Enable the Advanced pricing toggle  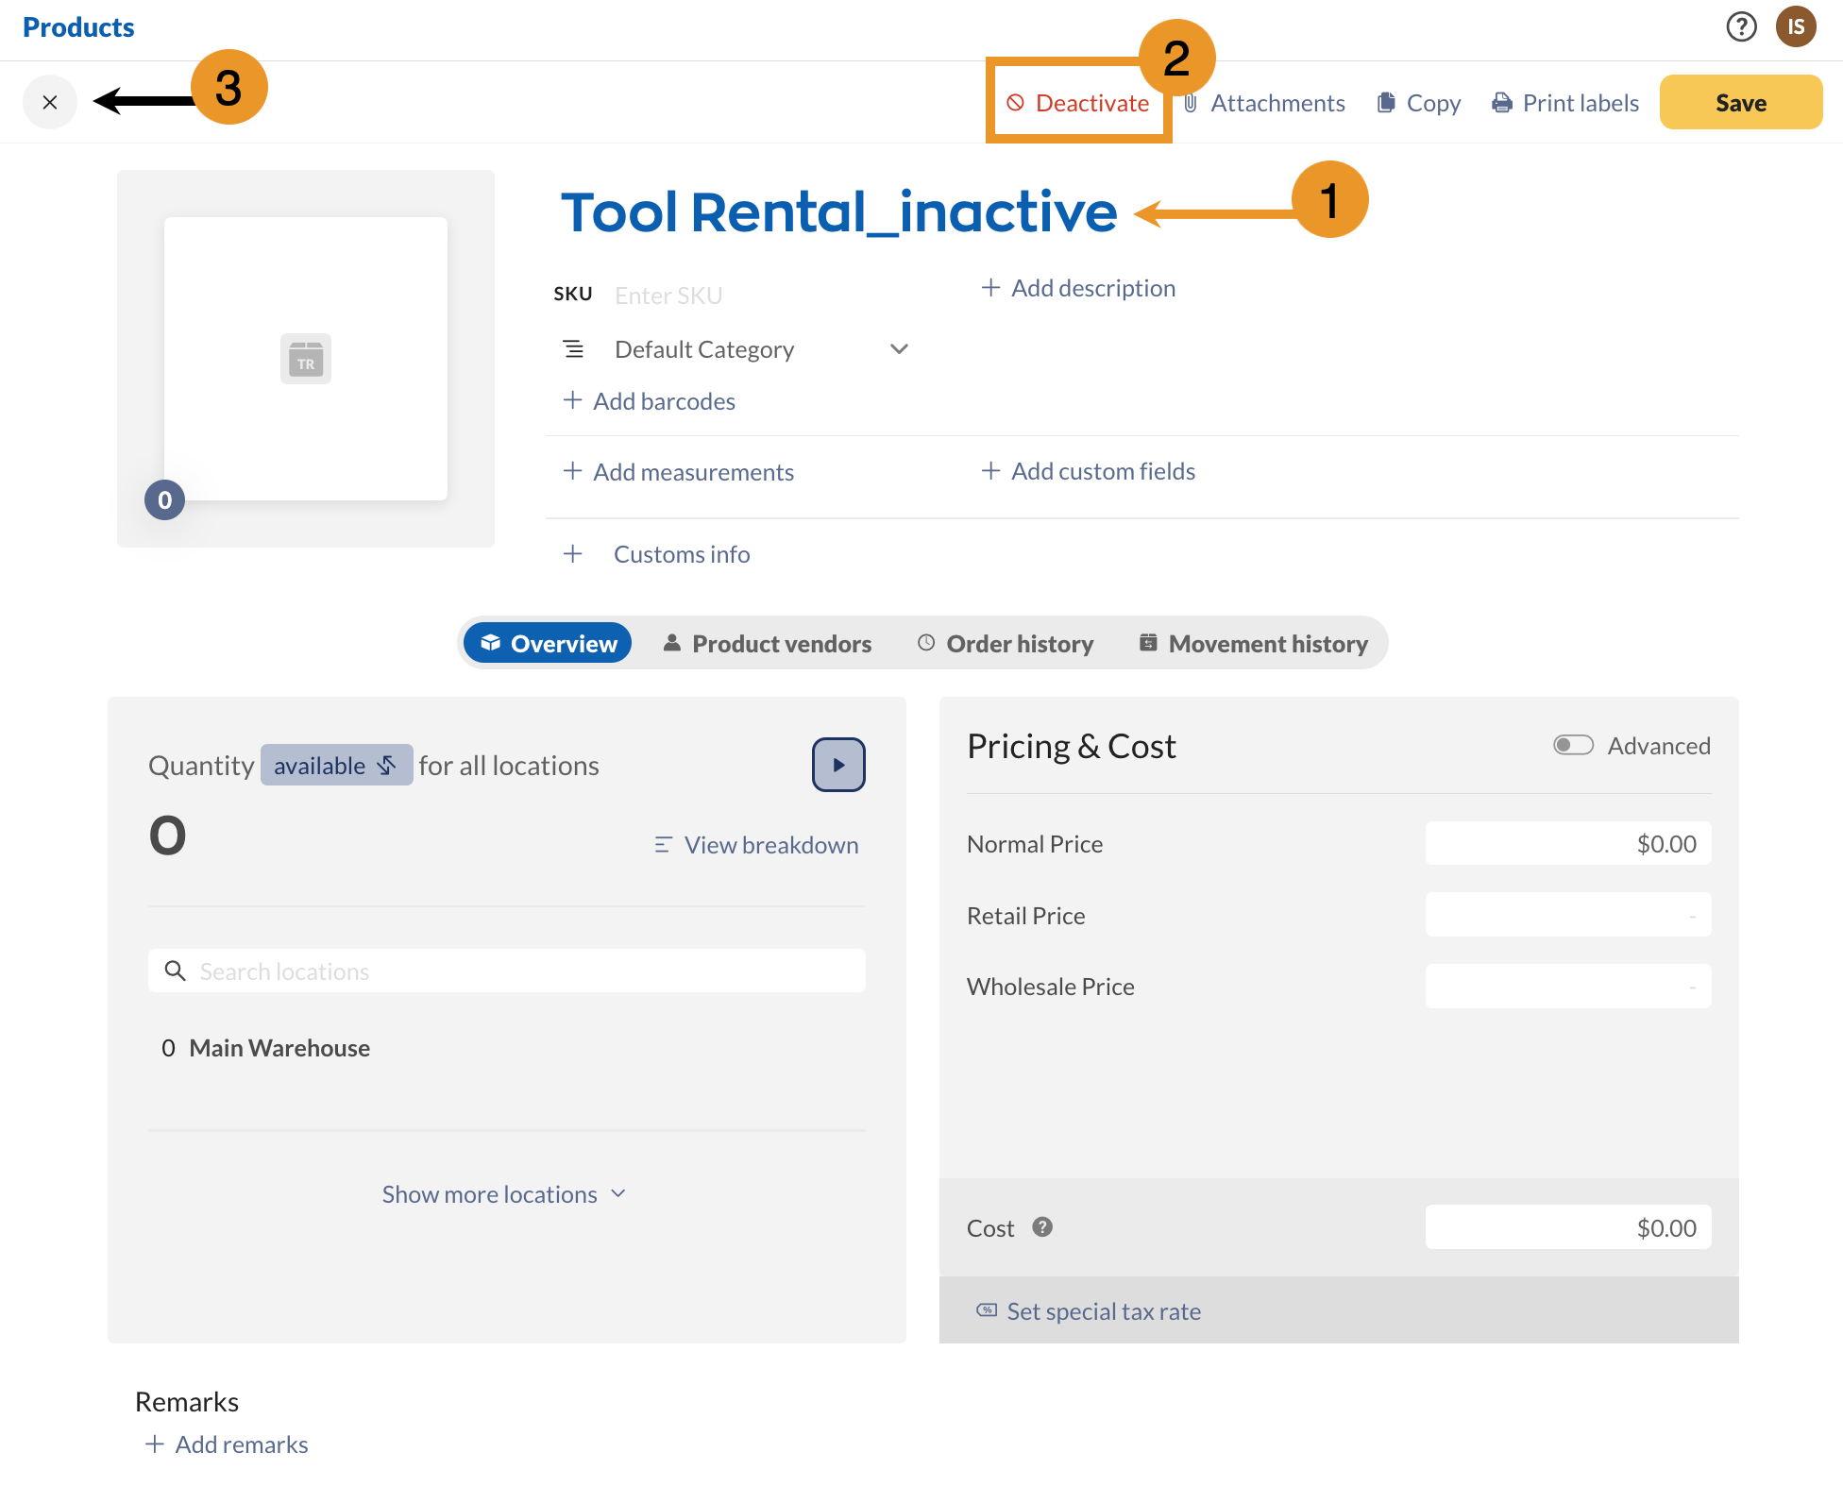(1573, 745)
